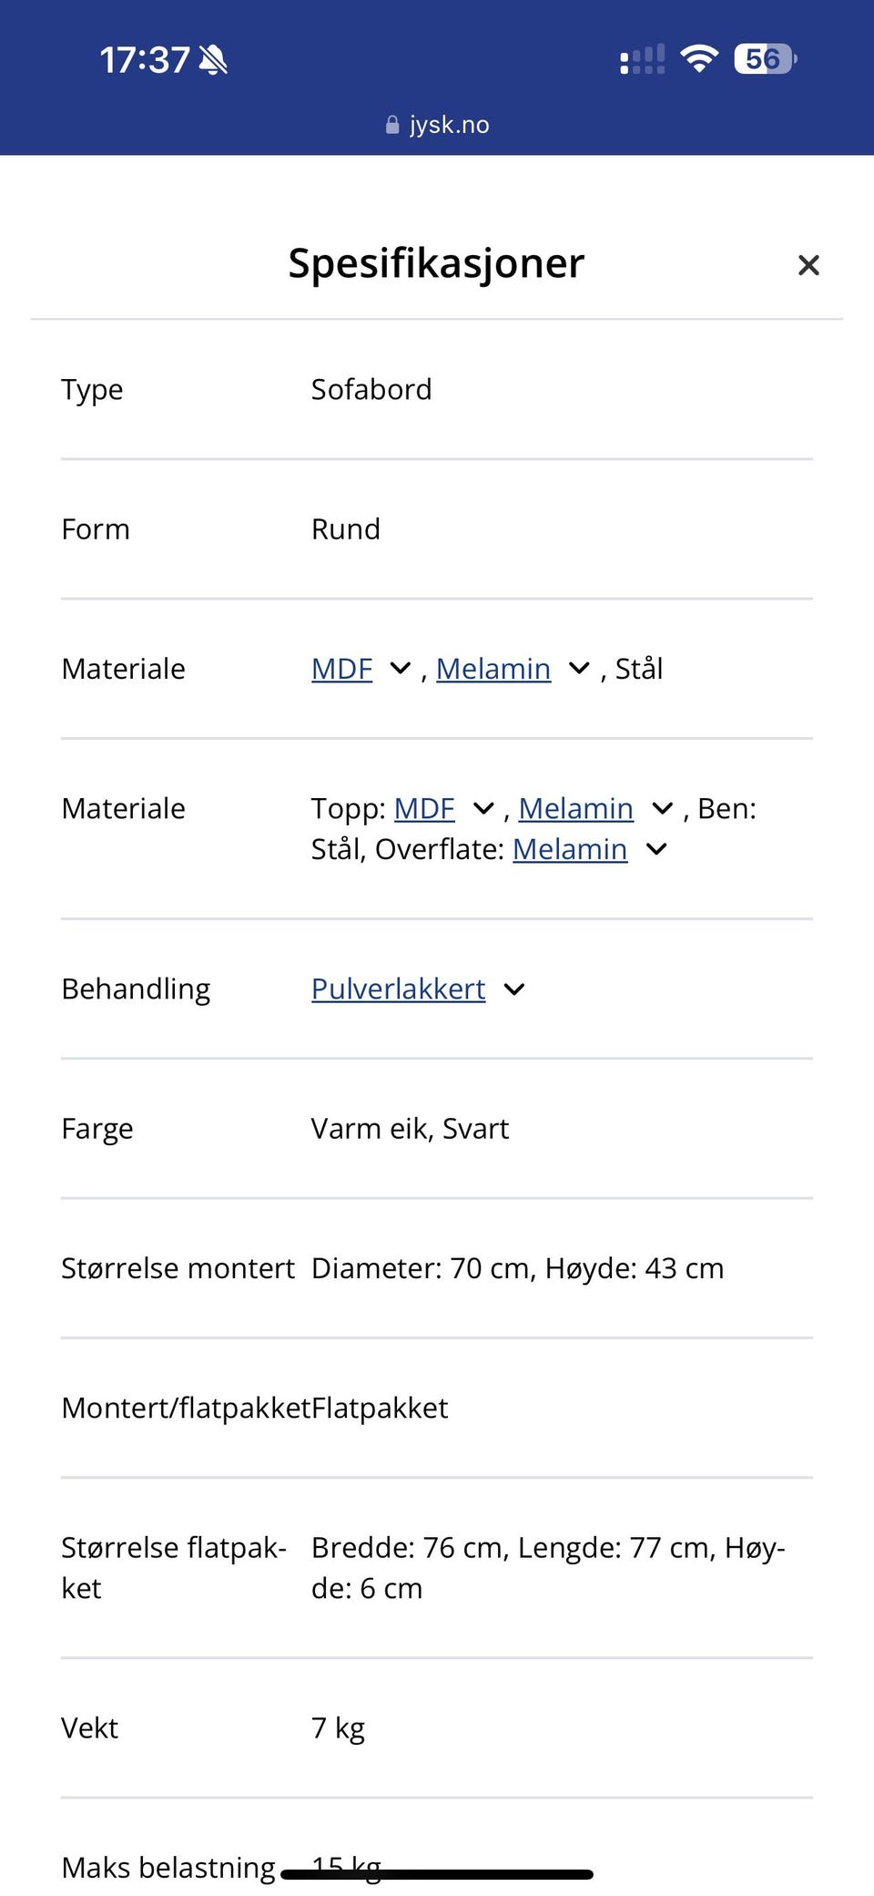874x1896 pixels.
Task: Close the Spesifikasjoner panel
Action: (x=808, y=265)
